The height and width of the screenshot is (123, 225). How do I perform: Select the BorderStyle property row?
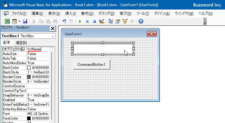[x=26, y=81]
